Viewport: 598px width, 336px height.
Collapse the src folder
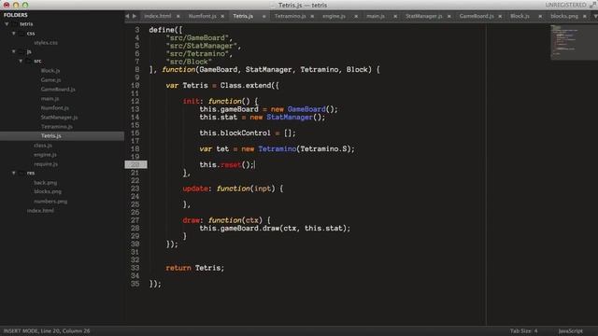(21, 61)
